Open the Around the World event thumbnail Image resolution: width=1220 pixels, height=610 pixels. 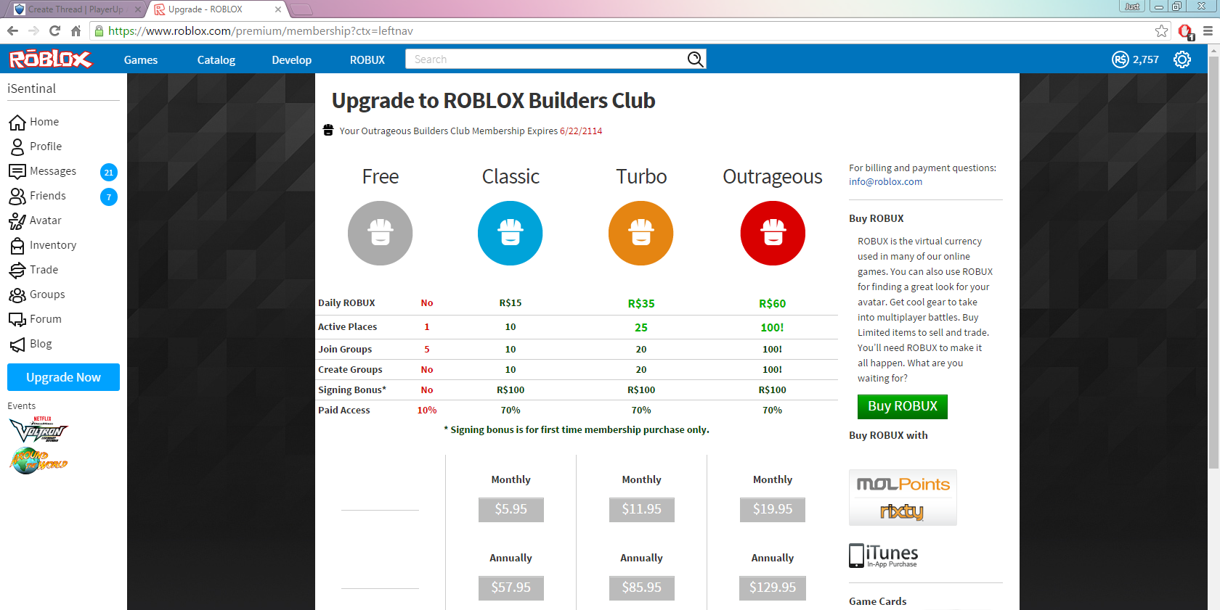click(39, 461)
